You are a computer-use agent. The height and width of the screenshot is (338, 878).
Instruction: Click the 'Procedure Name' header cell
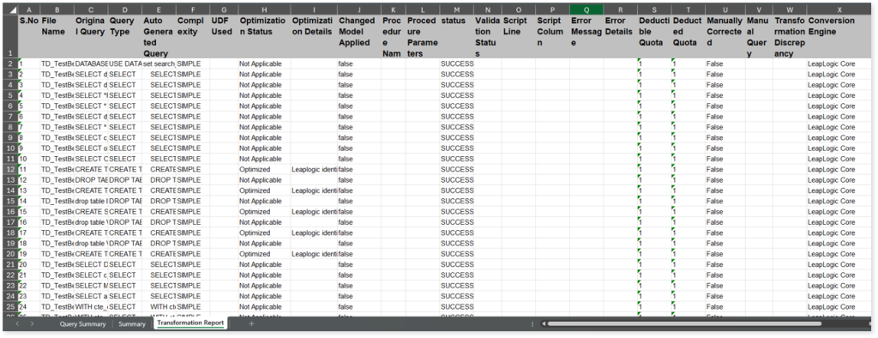tap(394, 36)
